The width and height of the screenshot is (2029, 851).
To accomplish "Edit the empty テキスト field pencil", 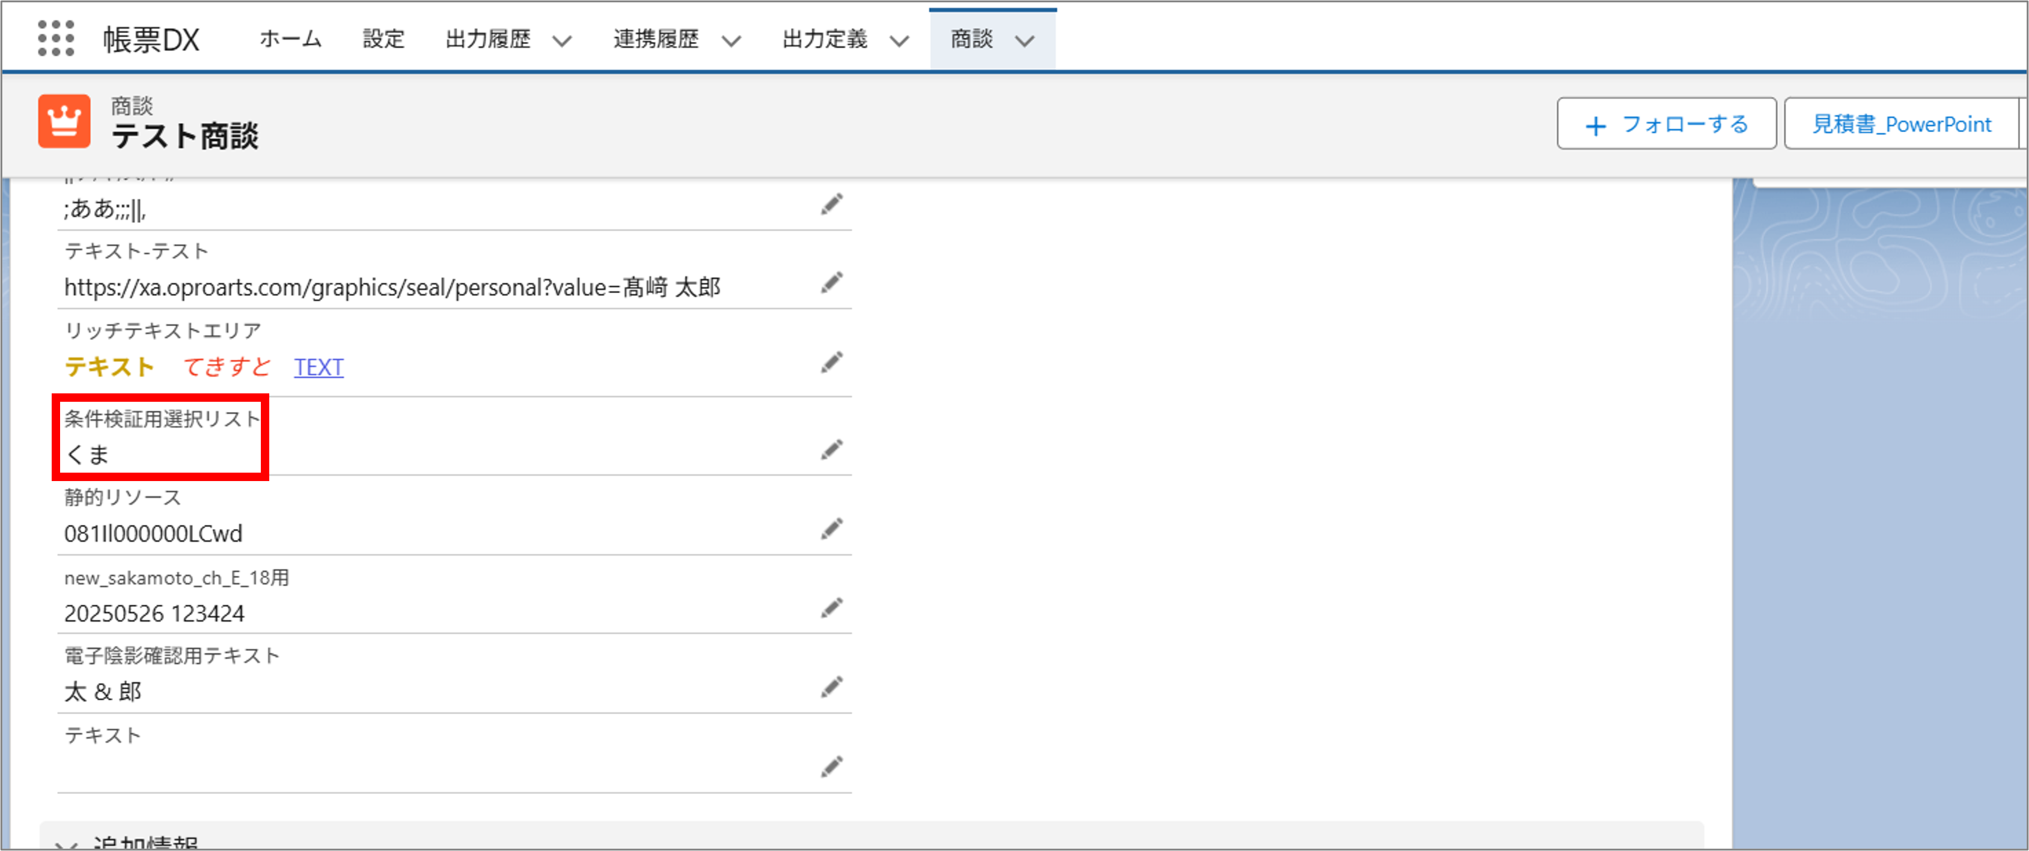I will click(x=831, y=767).
